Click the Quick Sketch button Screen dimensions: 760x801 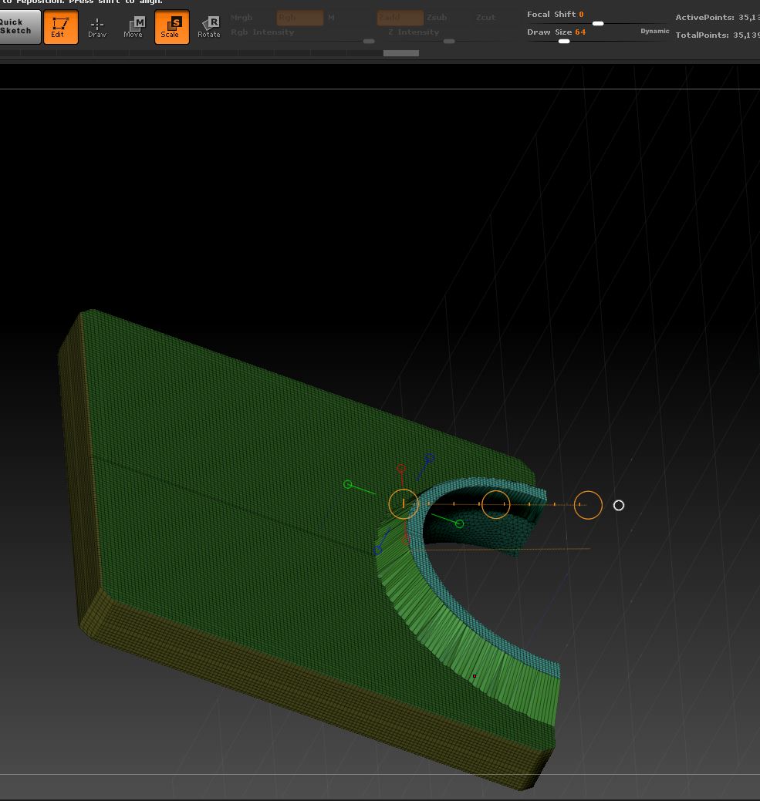click(19, 27)
